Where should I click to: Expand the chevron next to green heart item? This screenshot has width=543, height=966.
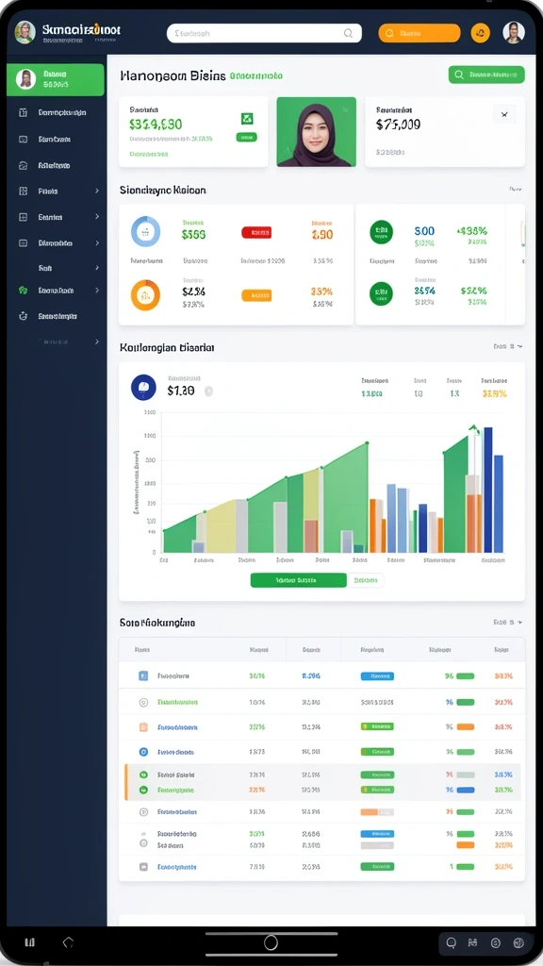[x=97, y=291]
